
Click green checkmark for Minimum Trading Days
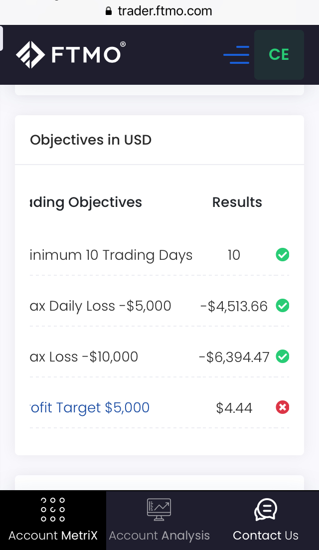pos(283,255)
